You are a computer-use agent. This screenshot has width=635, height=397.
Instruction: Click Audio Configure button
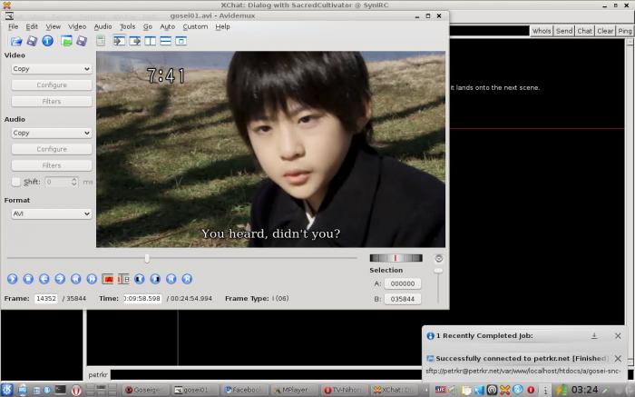click(x=52, y=149)
